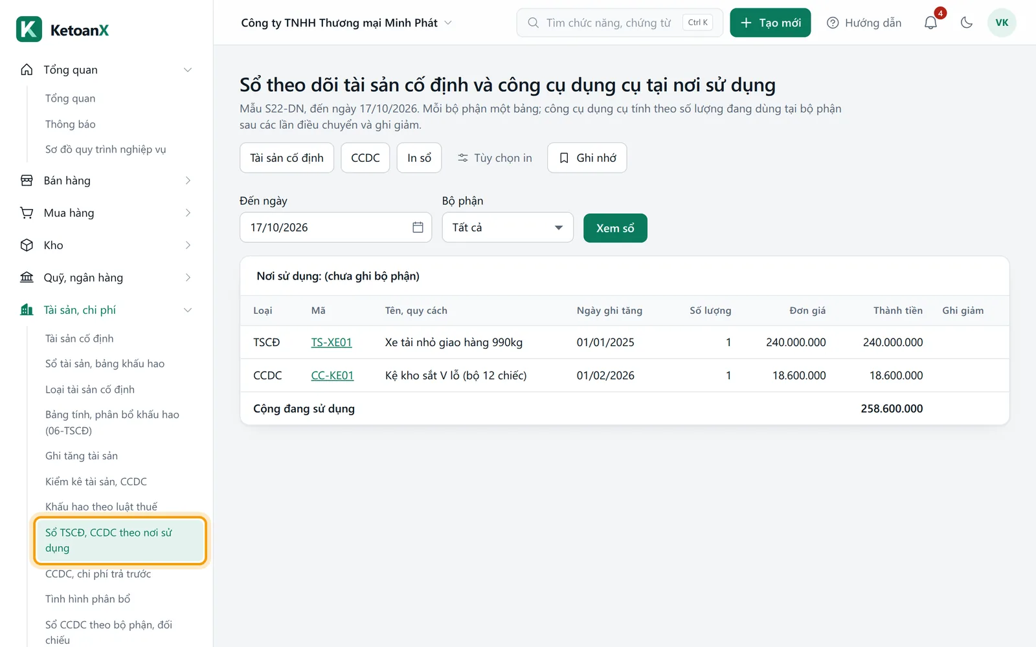The image size is (1036, 647).
Task: Click the Bán hàng store icon
Action: click(27, 181)
